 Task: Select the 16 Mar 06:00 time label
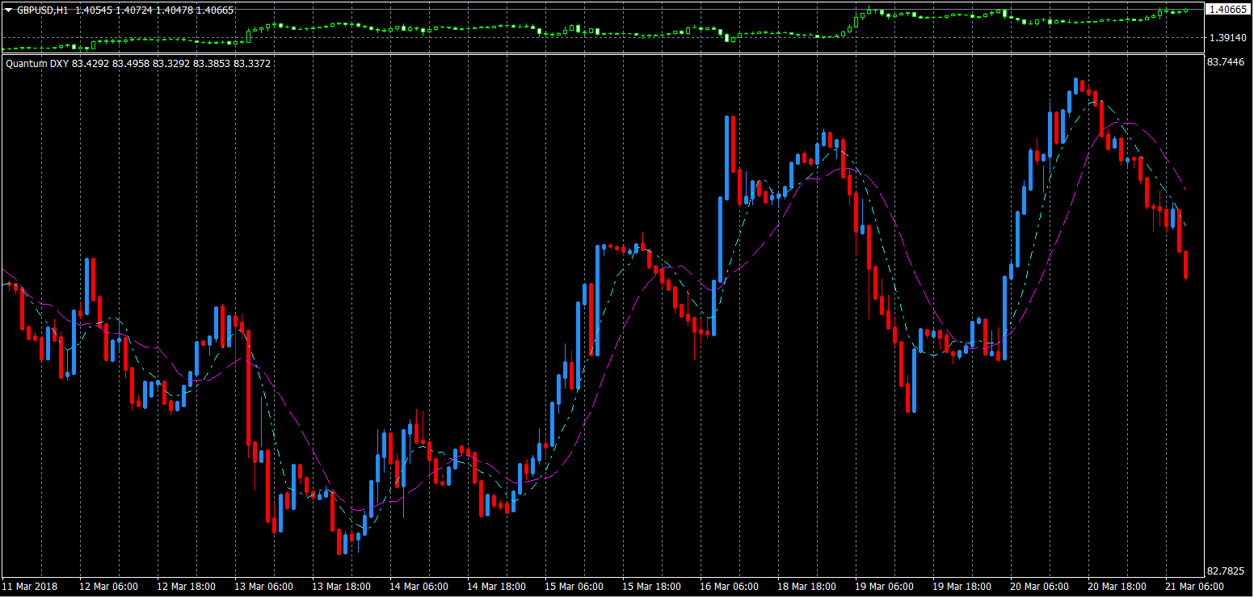[x=730, y=586]
